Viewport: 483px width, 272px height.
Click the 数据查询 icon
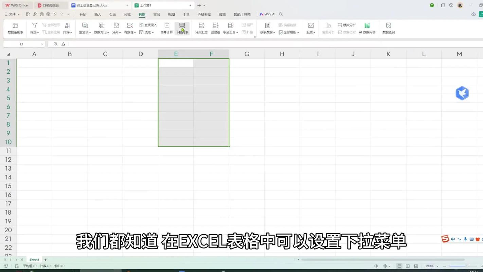388,28
